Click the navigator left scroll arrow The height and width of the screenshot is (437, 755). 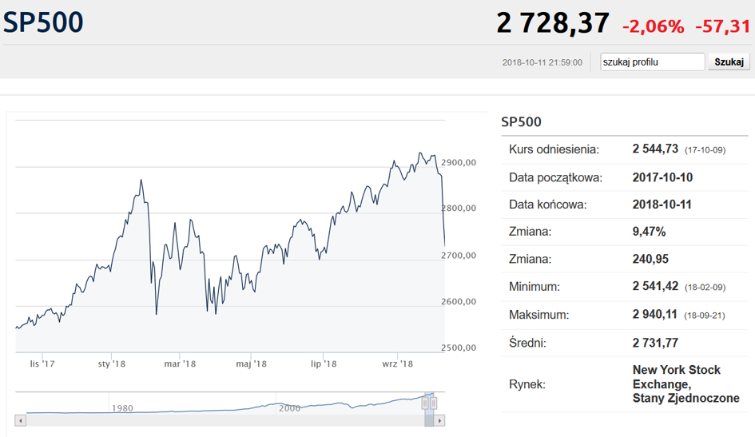point(21,420)
